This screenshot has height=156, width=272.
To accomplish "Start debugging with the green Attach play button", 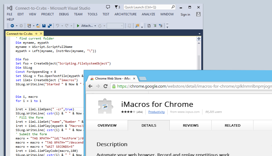I will point(78,26).
